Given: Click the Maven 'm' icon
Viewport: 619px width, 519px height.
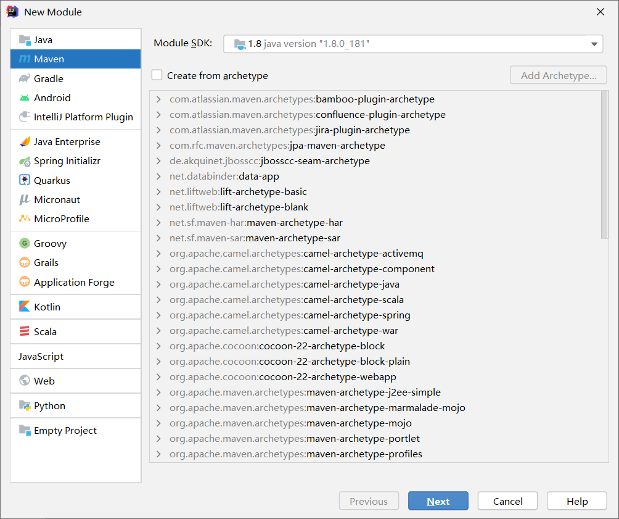Looking at the screenshot, I should click(25, 59).
